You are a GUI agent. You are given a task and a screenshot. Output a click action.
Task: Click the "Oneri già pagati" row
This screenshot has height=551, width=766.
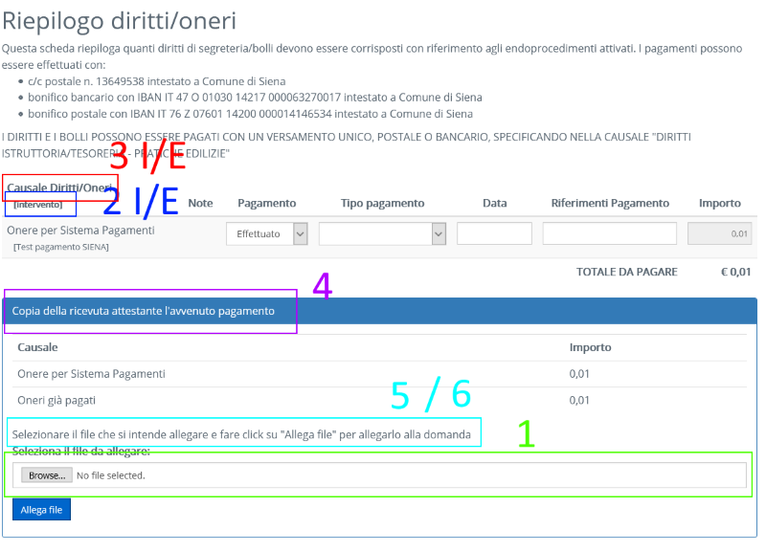[56, 400]
